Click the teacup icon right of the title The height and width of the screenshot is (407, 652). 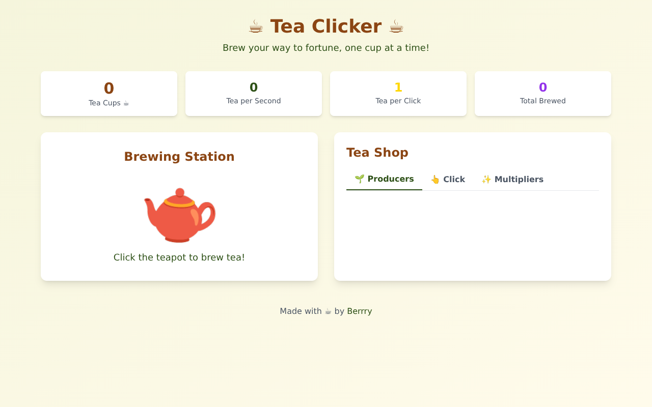[x=396, y=26]
